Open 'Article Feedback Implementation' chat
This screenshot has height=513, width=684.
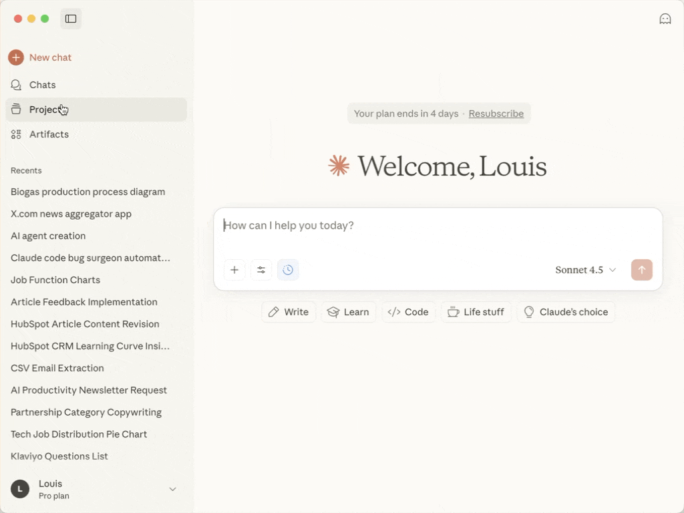tap(83, 302)
